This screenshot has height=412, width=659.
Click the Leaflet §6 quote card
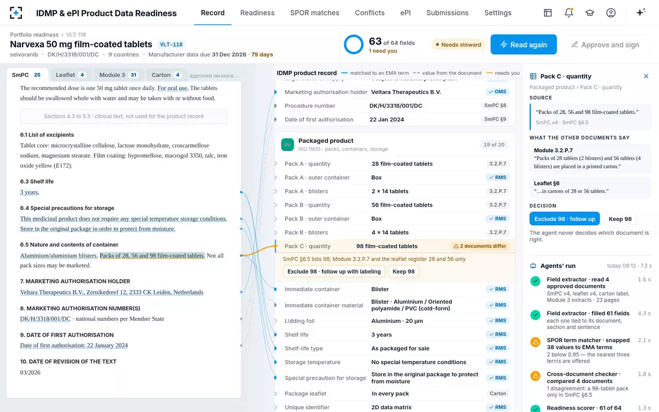coord(590,187)
